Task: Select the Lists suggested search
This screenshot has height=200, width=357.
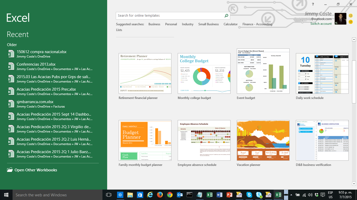Action: click(119, 30)
